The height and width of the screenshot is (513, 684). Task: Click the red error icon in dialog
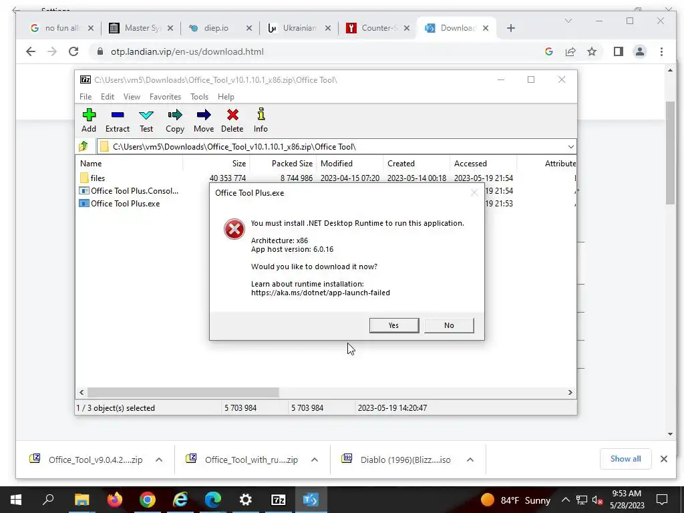234,229
